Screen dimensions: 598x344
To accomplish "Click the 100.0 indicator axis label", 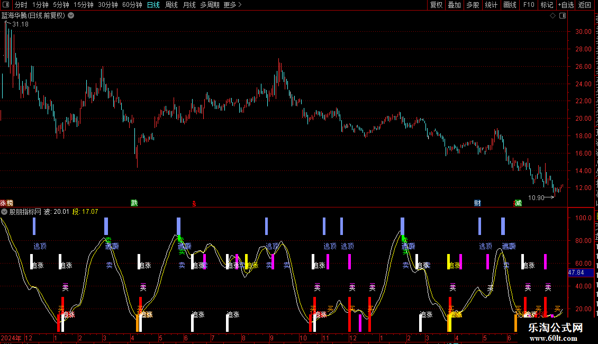I will pyautogui.click(x=584, y=218).
